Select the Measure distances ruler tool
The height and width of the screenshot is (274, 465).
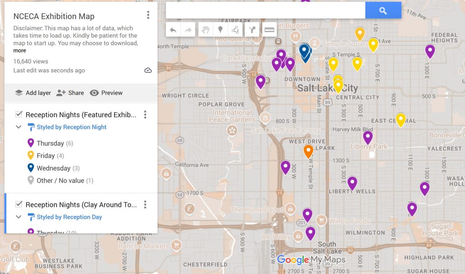click(270, 30)
